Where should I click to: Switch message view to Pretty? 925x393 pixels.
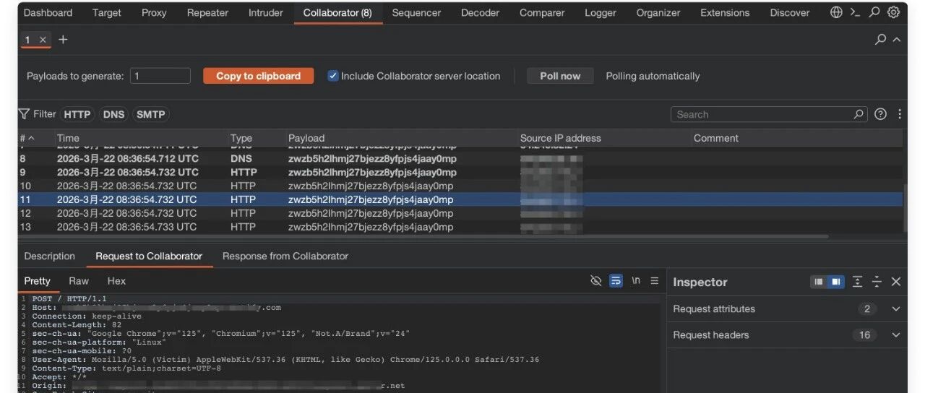click(x=38, y=281)
